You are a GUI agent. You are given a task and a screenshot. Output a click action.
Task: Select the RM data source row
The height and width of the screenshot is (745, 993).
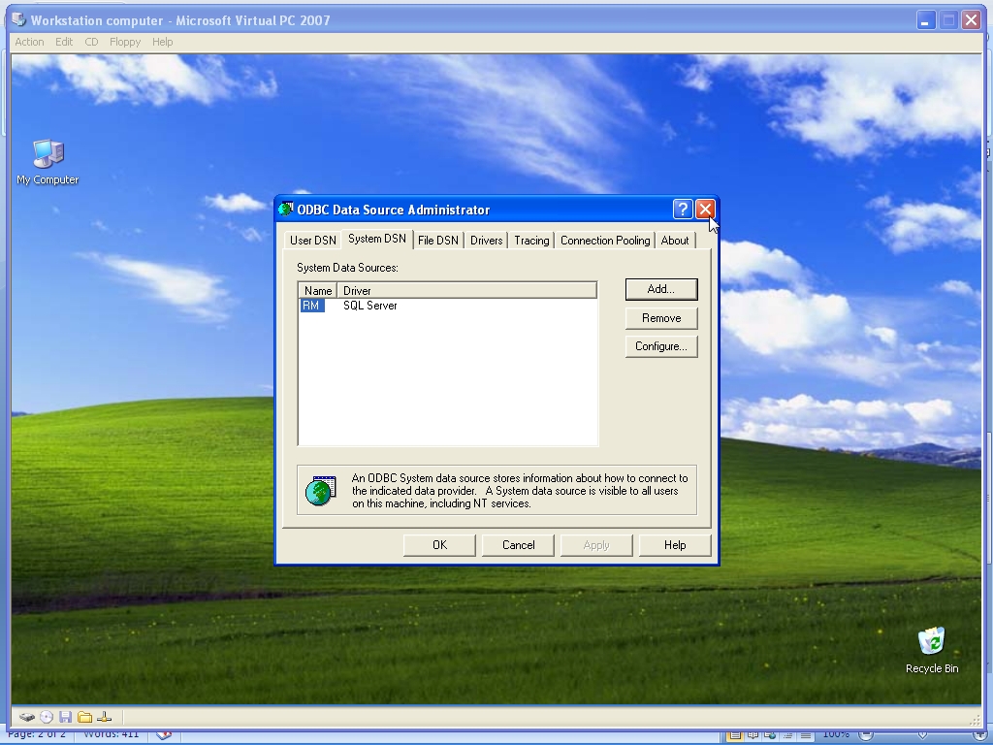coord(448,306)
